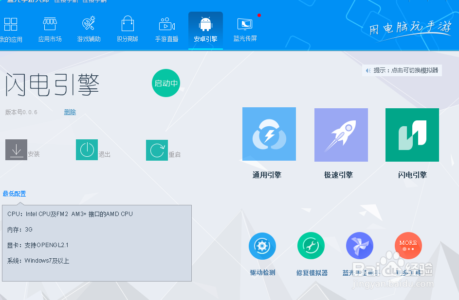Click the 修复模拟器 label

point(312,273)
